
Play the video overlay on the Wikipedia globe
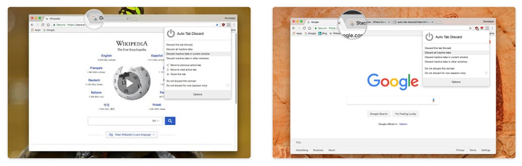(129, 83)
